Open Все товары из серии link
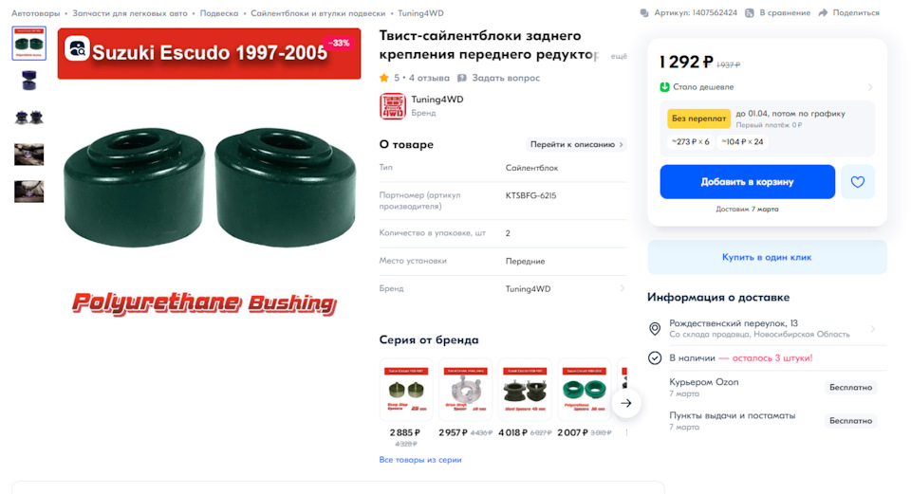This screenshot has width=911, height=494. (x=420, y=460)
